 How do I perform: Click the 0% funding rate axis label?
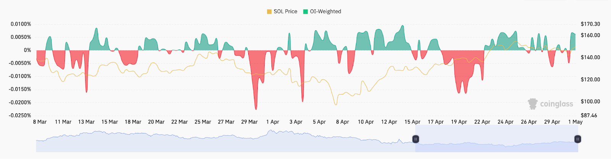click(27, 50)
